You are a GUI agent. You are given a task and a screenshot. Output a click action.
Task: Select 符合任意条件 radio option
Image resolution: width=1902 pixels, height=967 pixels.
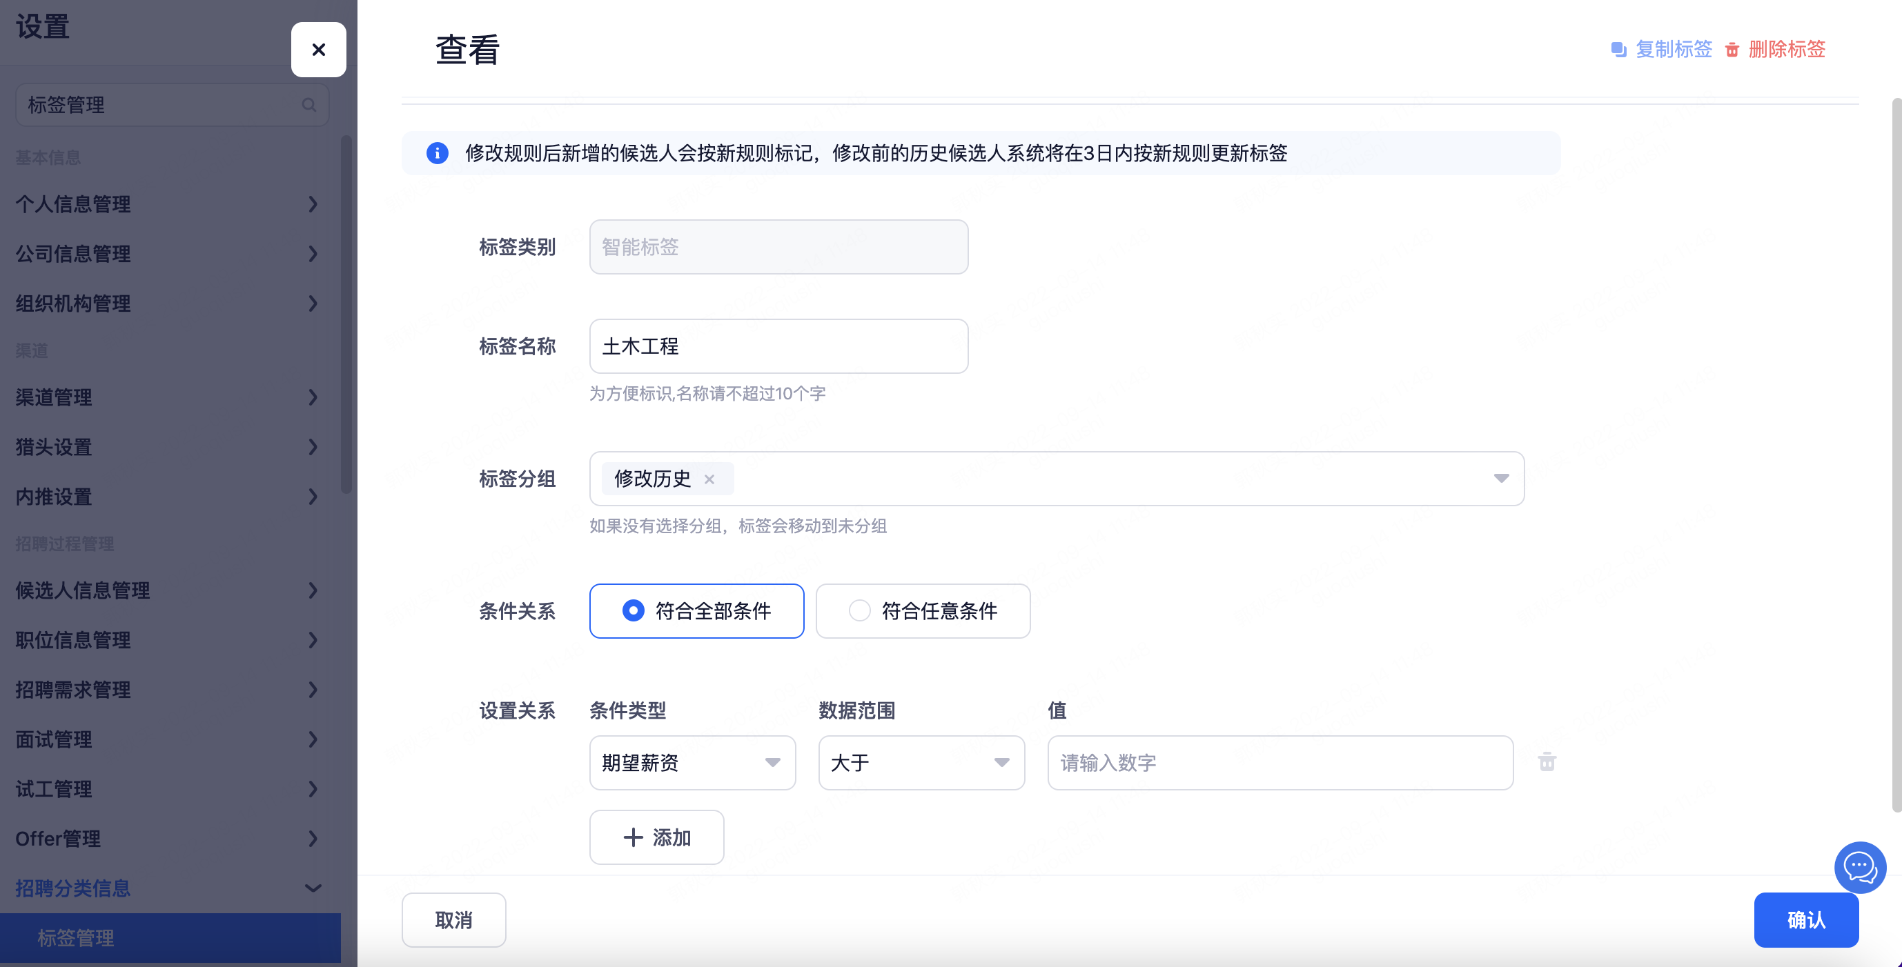point(923,610)
